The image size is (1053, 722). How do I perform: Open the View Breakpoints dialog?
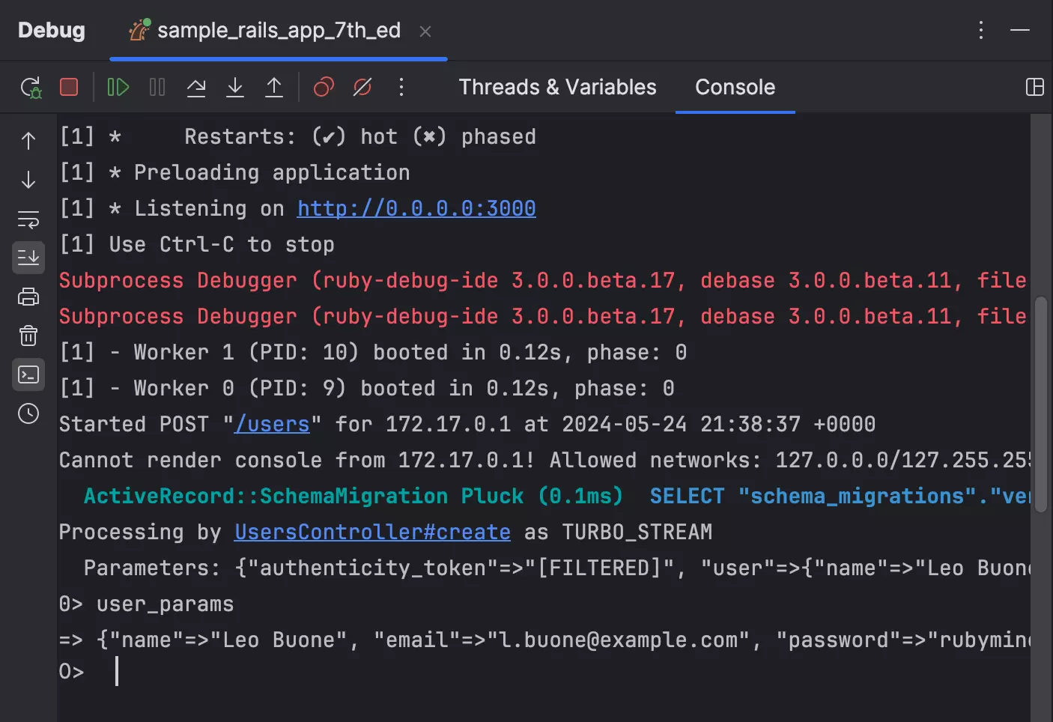(324, 88)
